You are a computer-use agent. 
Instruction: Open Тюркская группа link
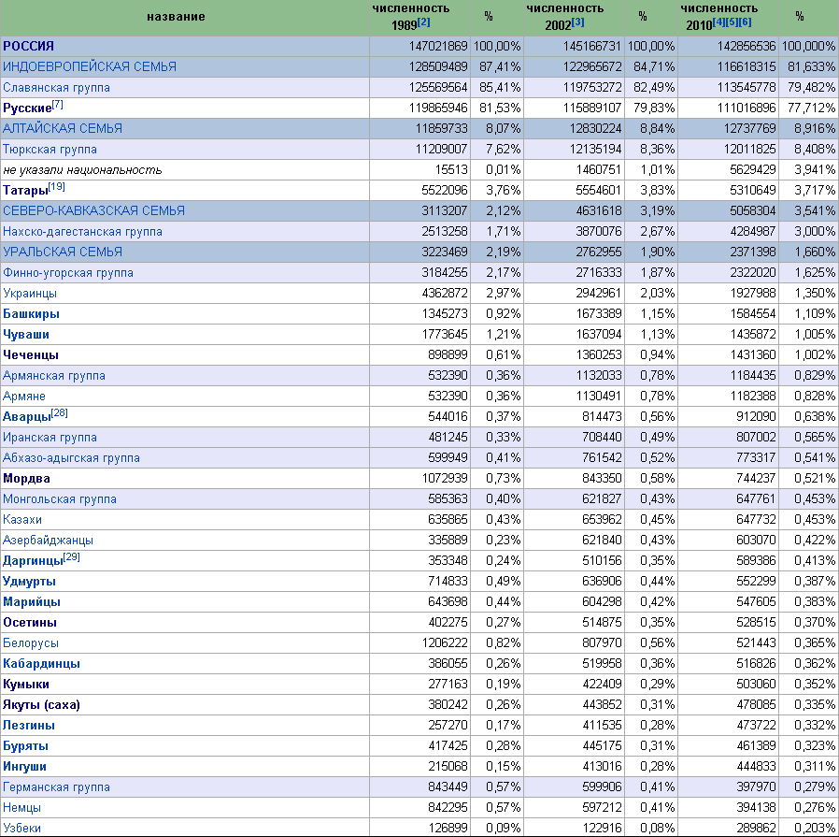(x=50, y=150)
